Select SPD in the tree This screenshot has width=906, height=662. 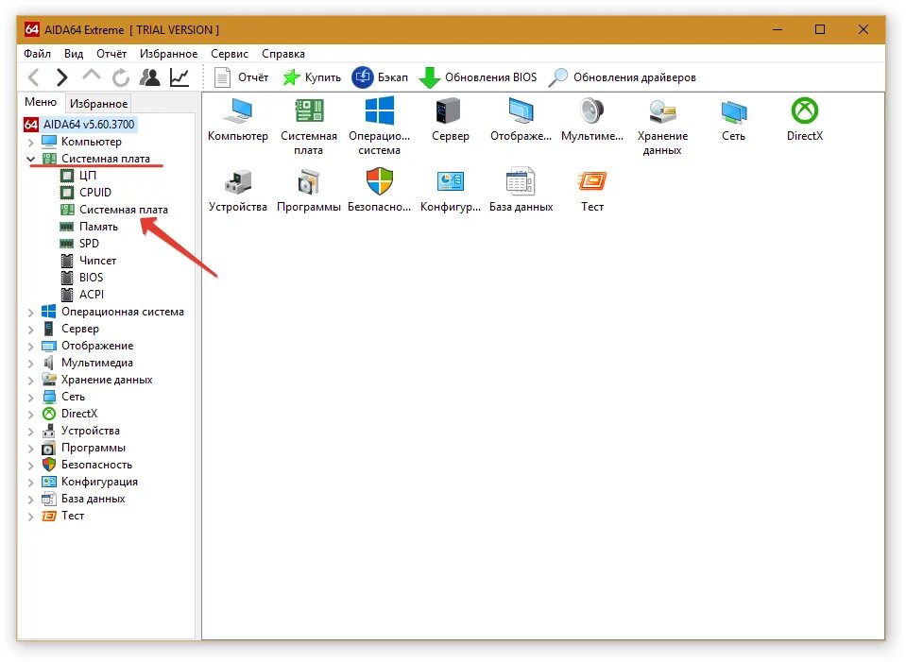tap(79, 244)
